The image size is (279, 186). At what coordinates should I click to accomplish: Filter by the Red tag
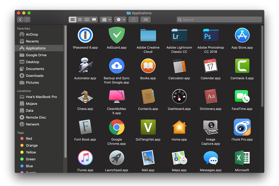click(39, 139)
